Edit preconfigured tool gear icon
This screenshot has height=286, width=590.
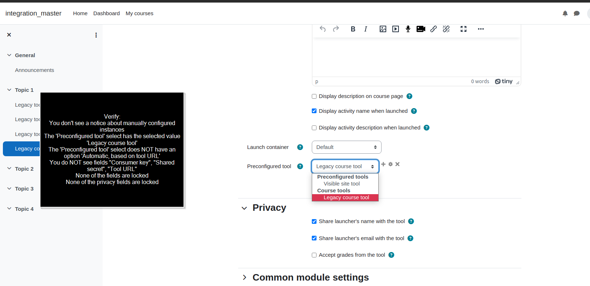391,164
